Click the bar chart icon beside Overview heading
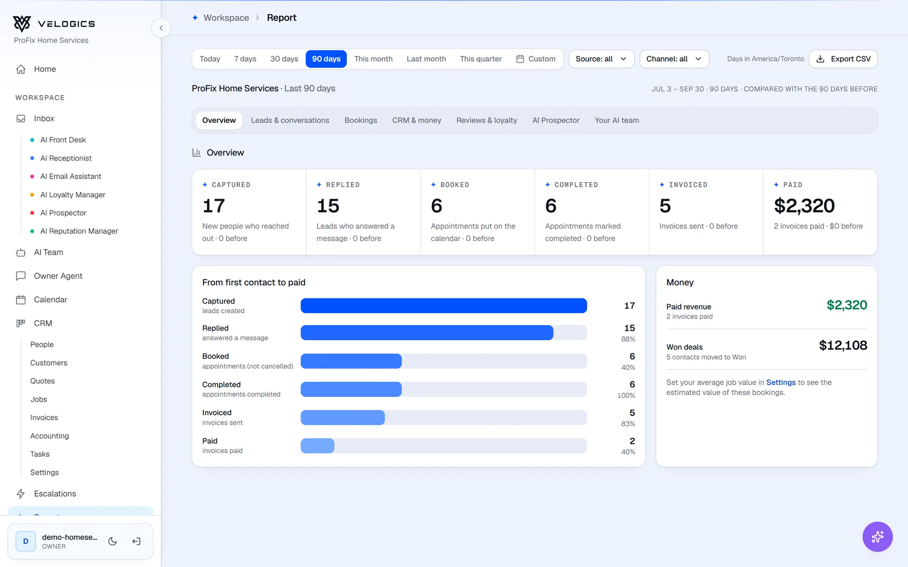 point(196,153)
